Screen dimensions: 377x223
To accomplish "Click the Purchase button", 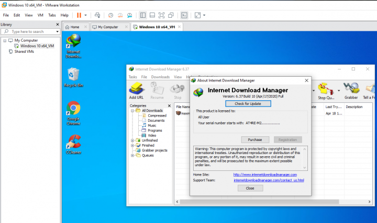I will tap(255, 139).
